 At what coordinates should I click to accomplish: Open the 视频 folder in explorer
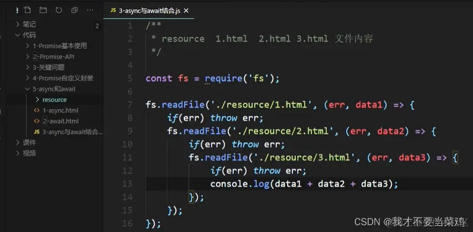29,154
